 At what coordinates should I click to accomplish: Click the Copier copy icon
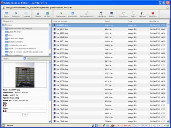click(x=134, y=13)
